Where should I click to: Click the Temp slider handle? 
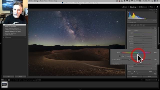point(143,32)
